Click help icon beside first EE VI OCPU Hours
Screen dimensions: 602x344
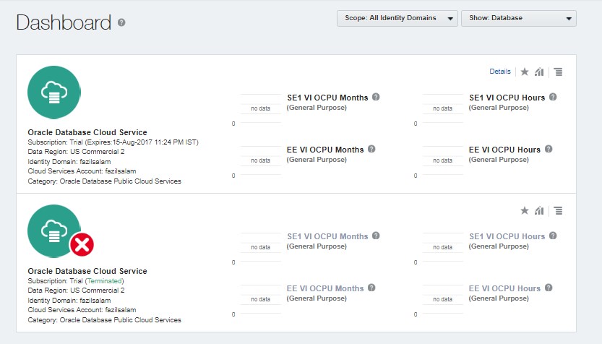(548, 150)
